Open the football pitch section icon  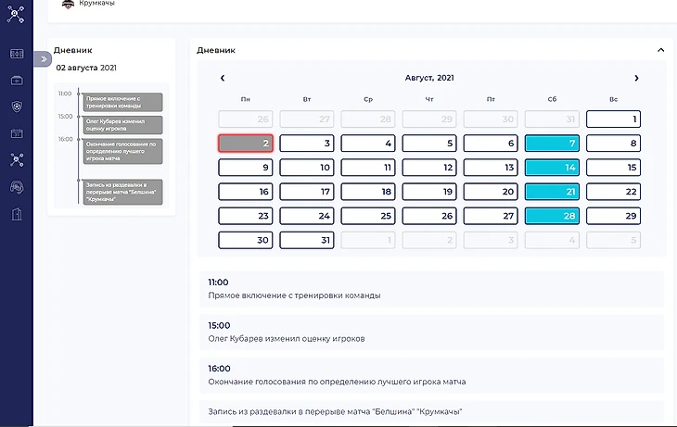point(16,55)
